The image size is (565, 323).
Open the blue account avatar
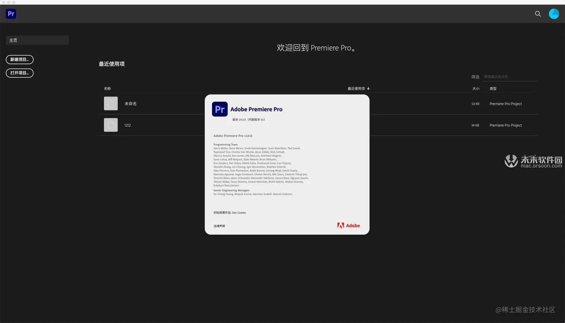(x=554, y=14)
